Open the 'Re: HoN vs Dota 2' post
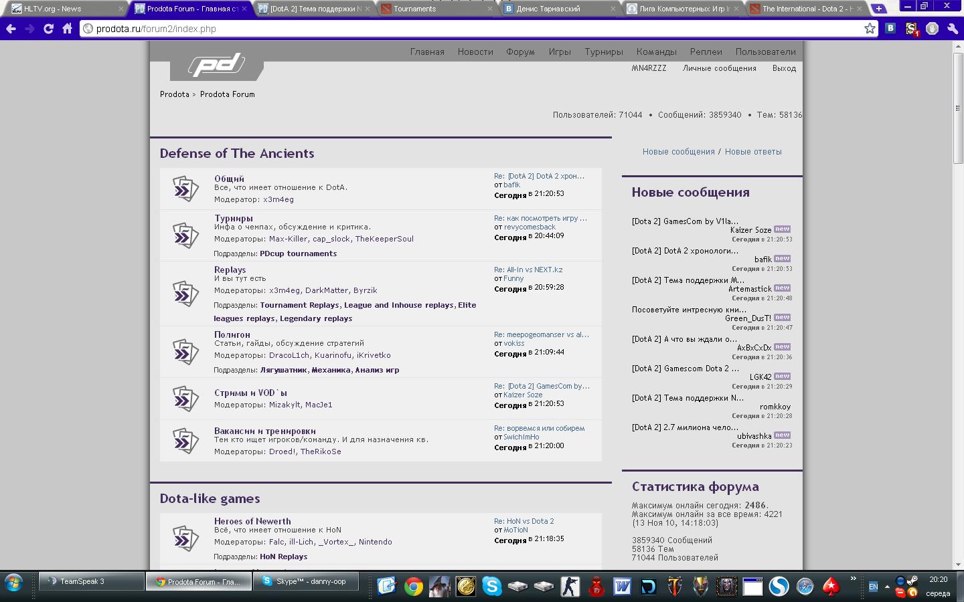The height and width of the screenshot is (602, 964). pyautogui.click(x=524, y=521)
